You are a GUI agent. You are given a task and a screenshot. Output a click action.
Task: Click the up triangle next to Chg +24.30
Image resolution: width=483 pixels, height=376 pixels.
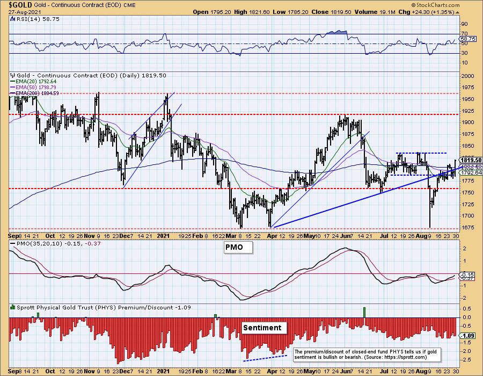pos(457,12)
